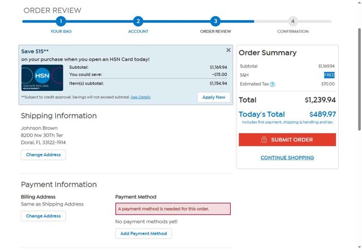Click the step 2 circle icon

pyautogui.click(x=138, y=21)
